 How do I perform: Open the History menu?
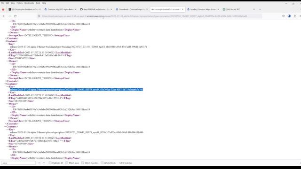click(x=20, y=3)
